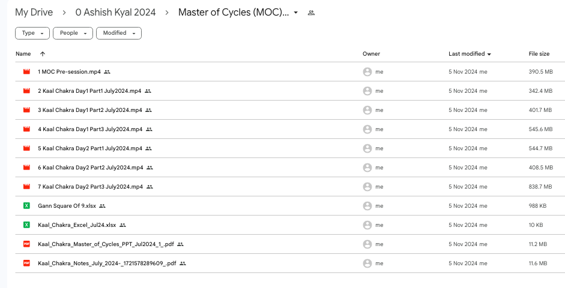Navigate to 0 Ashish Kyal 2024 folder
This screenshot has width=565, height=288.
[115, 13]
